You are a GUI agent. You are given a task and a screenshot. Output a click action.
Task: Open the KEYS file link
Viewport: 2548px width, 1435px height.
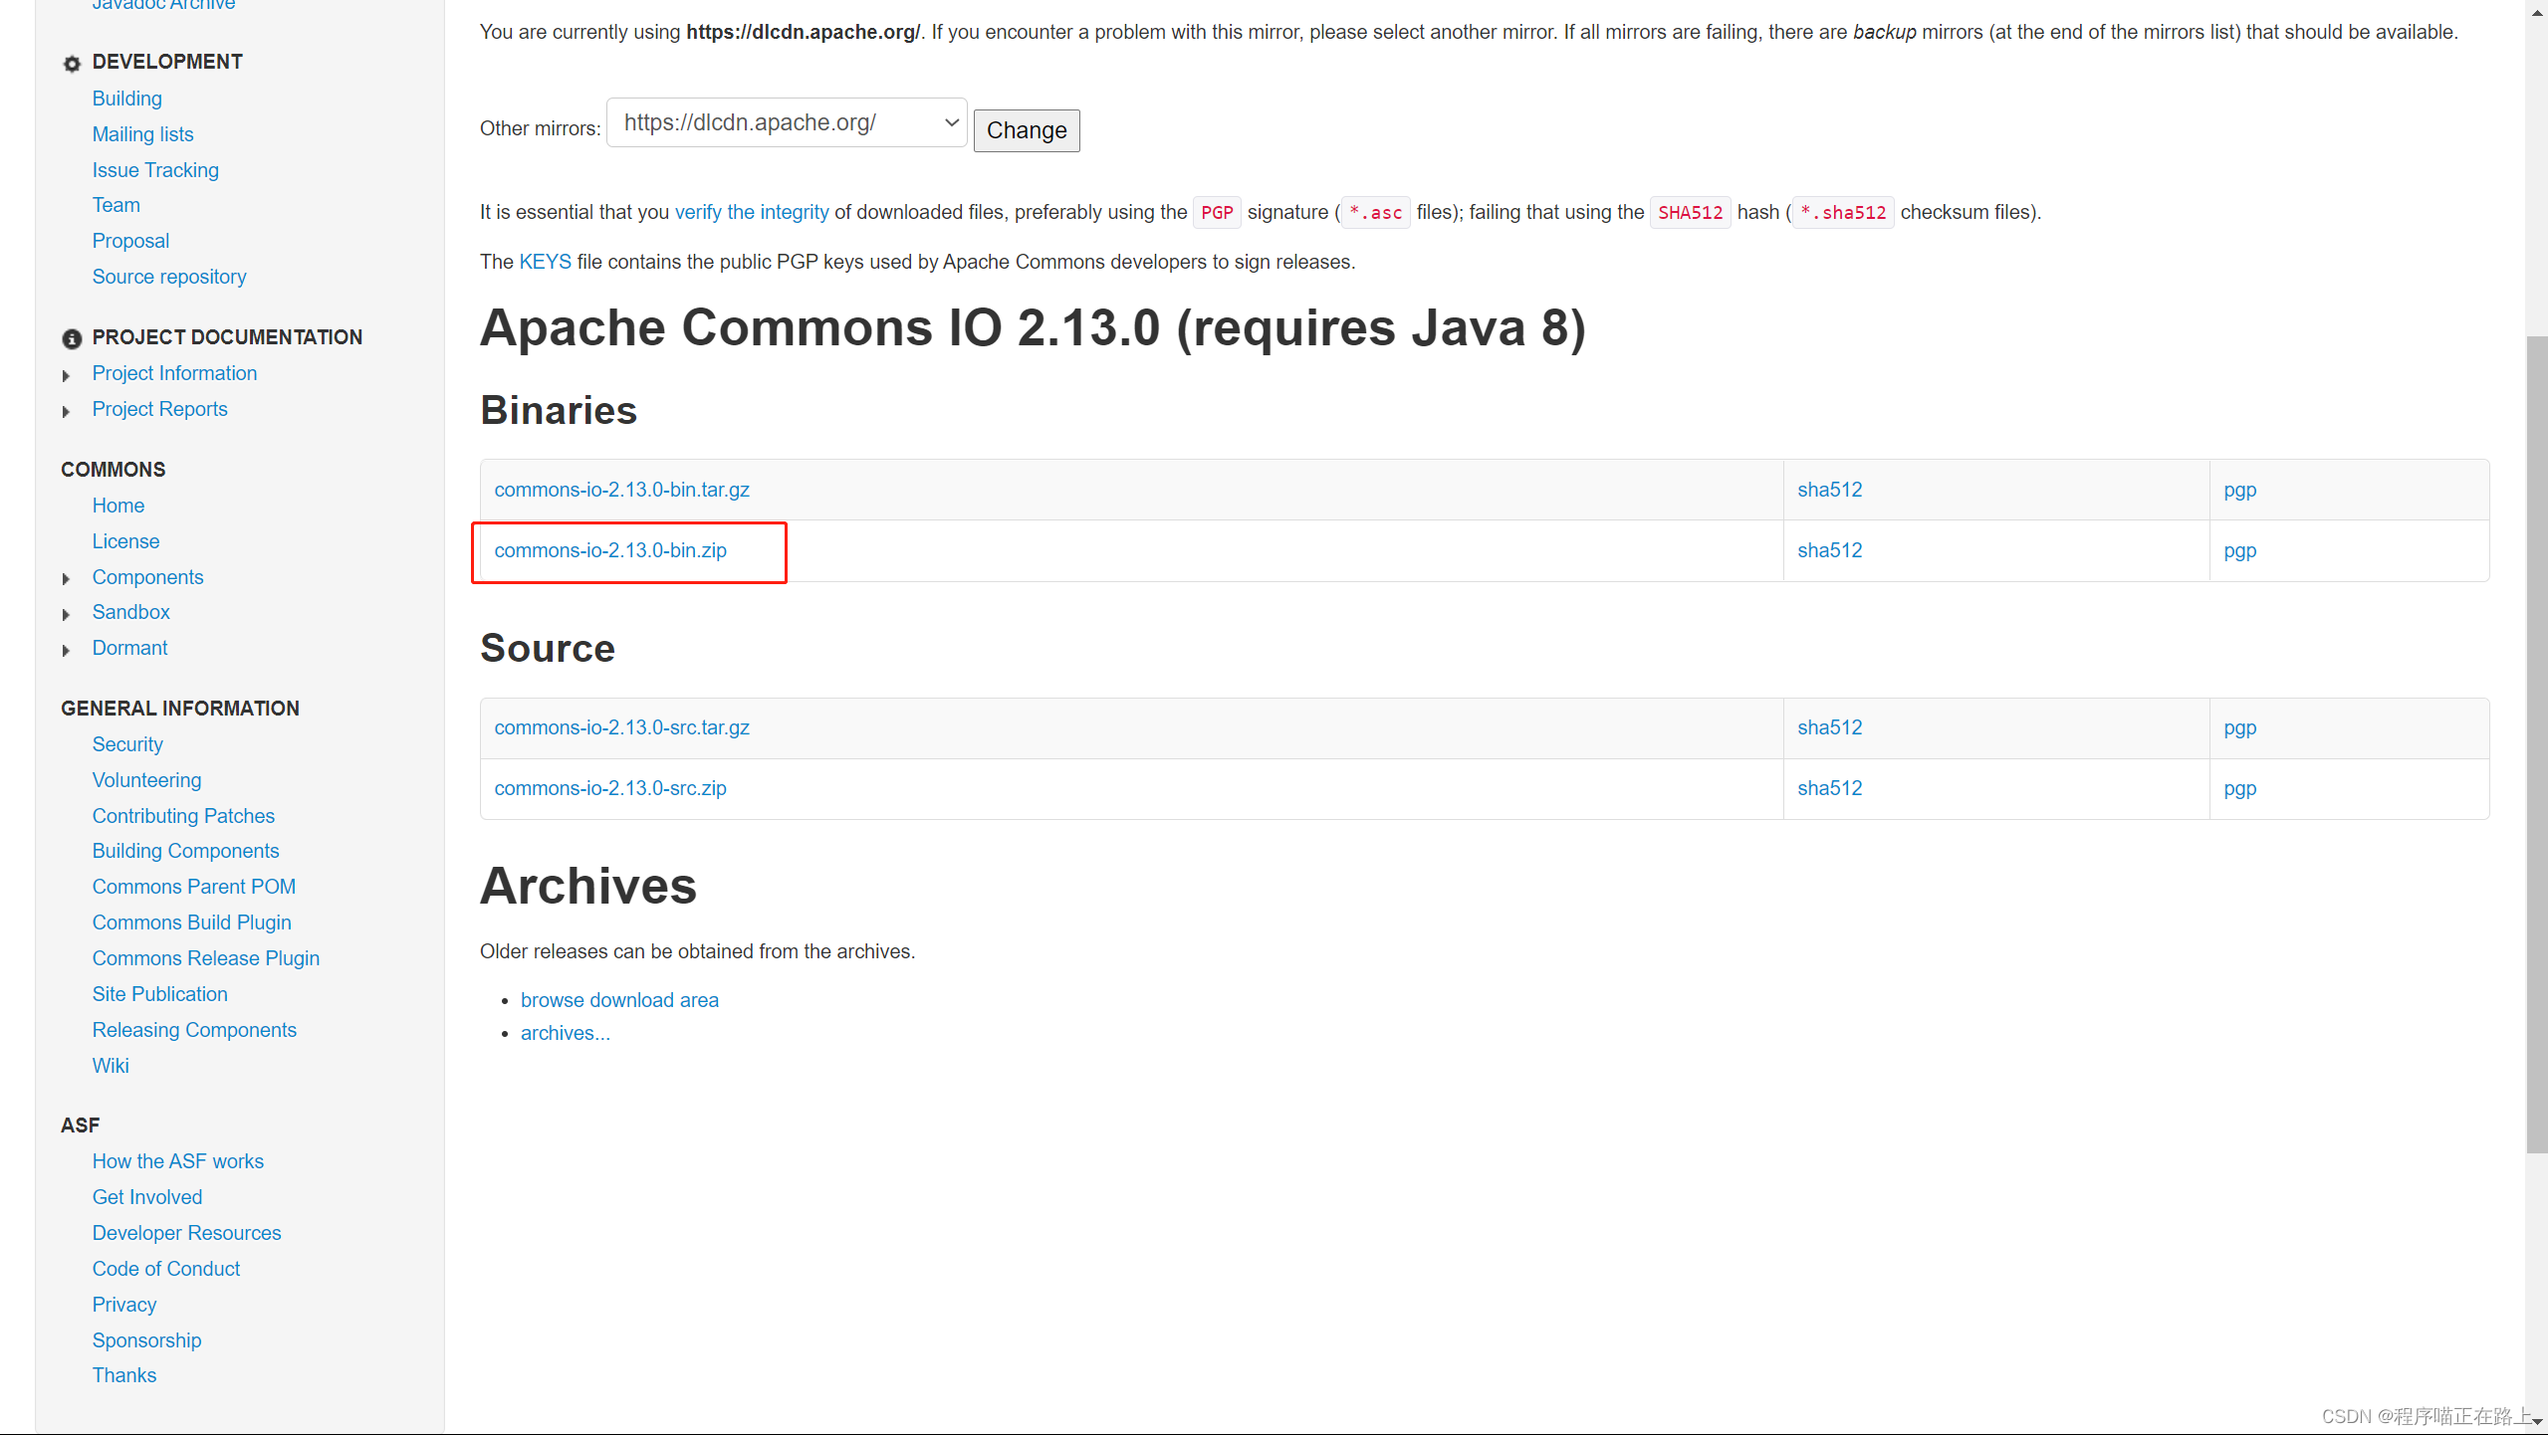click(x=546, y=262)
